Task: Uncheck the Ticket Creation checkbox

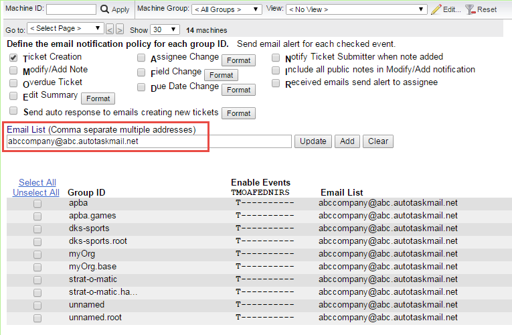Action: click(x=13, y=58)
